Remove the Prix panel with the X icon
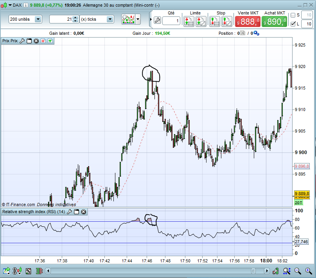 pos(36,41)
